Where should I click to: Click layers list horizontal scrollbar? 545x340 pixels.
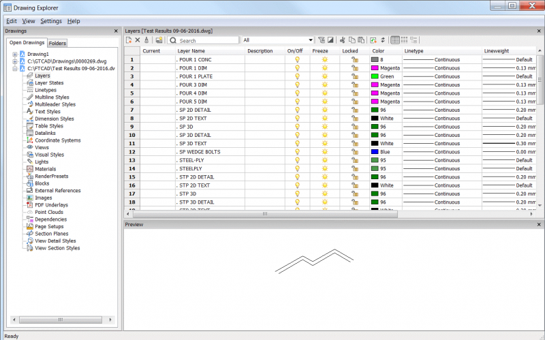(265, 214)
